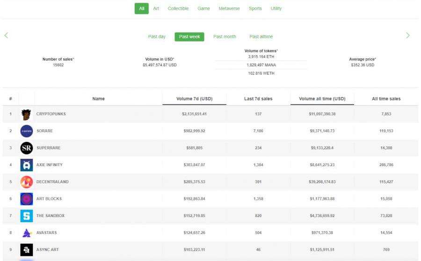Image resolution: width=421 pixels, height=261 pixels.
Task: Open the ART BLOCKS project link
Action: coord(49,198)
